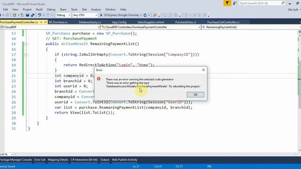Switch to the DatabaseQuery.cs tab
Viewport: 301px width, 169px height.
[x=90, y=22]
